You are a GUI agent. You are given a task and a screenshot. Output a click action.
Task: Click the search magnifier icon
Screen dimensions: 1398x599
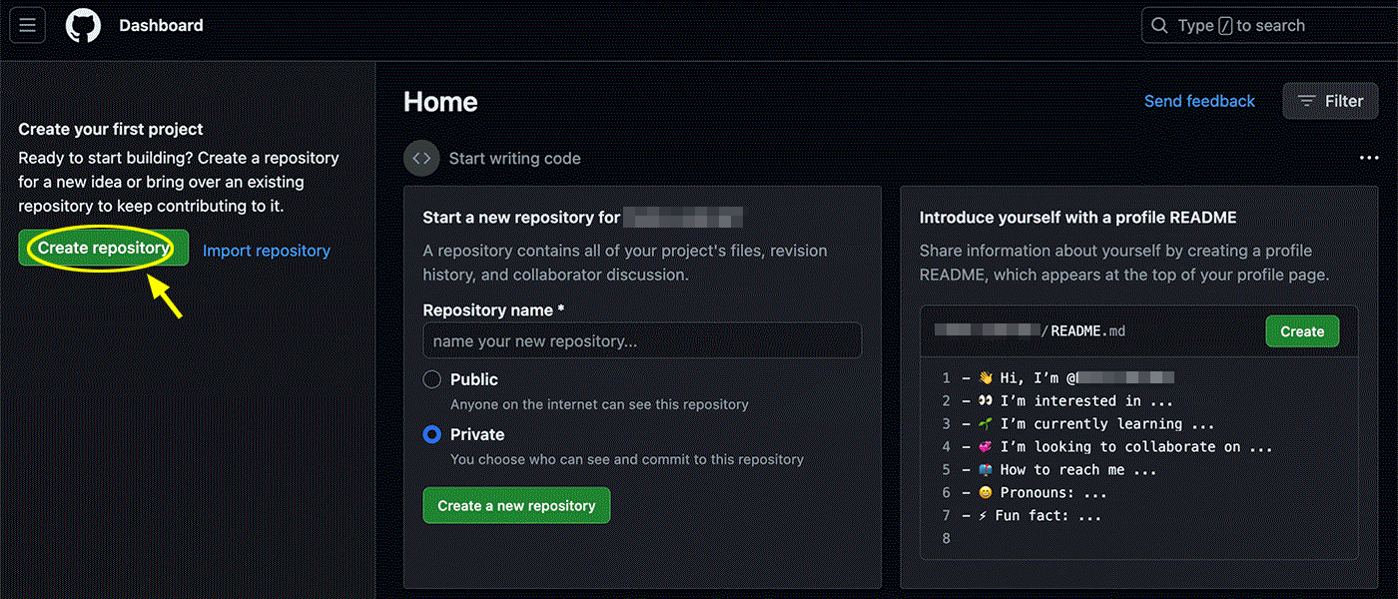[1159, 26]
